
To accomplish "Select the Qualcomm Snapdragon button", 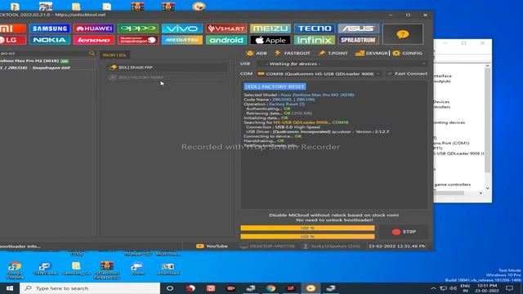I will tap(138, 40).
